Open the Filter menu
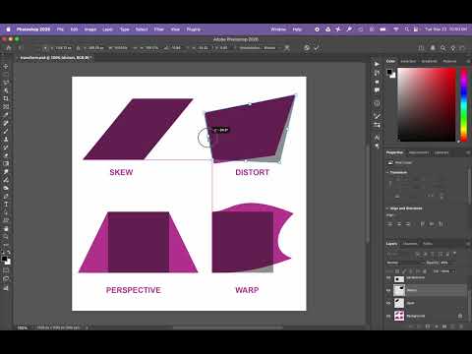This screenshot has width=472, height=354. (159, 29)
